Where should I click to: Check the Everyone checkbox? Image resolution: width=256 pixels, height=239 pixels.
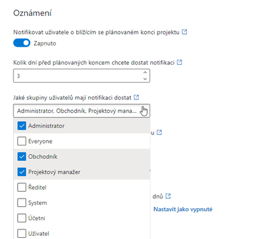[x=22, y=141]
